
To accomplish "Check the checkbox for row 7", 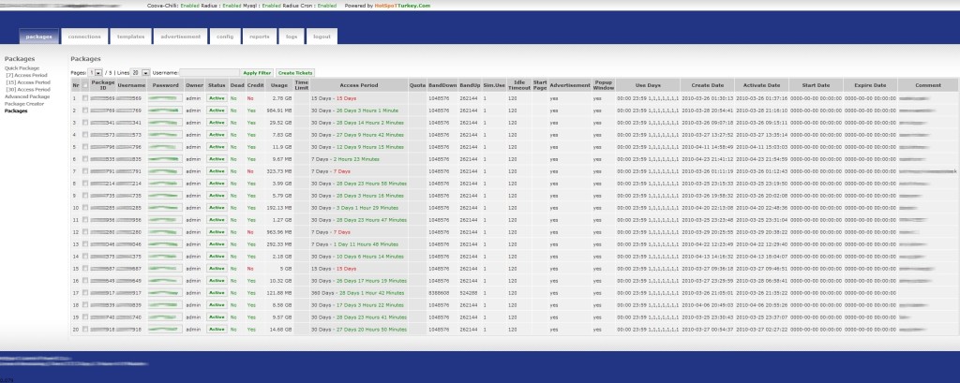I will click(85, 171).
